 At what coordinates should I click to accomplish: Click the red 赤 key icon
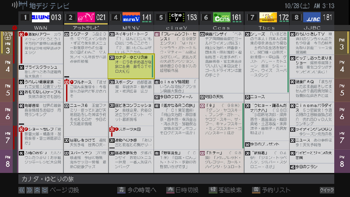tap(170, 190)
